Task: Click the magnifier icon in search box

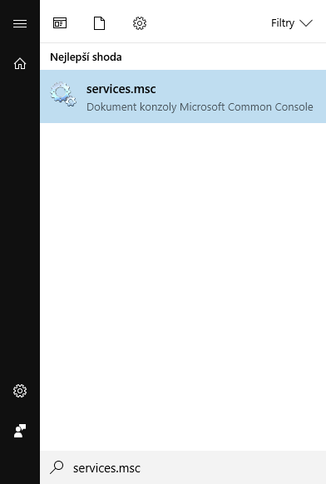Action: click(x=57, y=467)
